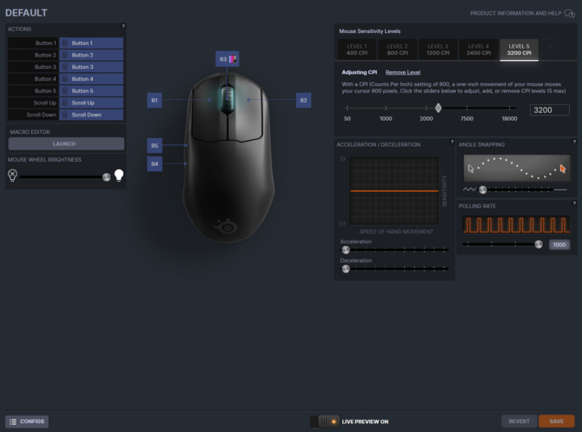Click the 1000 mark on the CPI slider
This screenshot has width=582, height=432.
(386, 108)
